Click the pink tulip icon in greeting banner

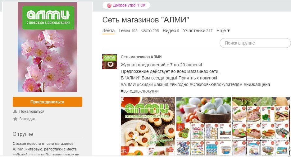pos(109,5)
